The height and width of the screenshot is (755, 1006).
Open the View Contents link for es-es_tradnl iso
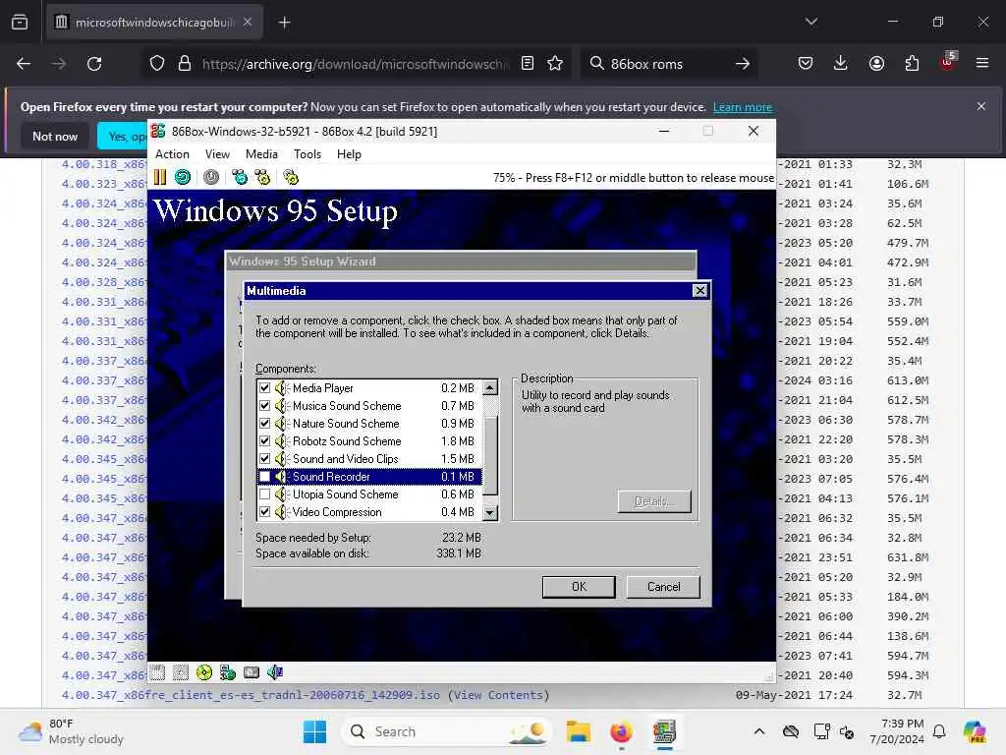pyautogui.click(x=498, y=695)
